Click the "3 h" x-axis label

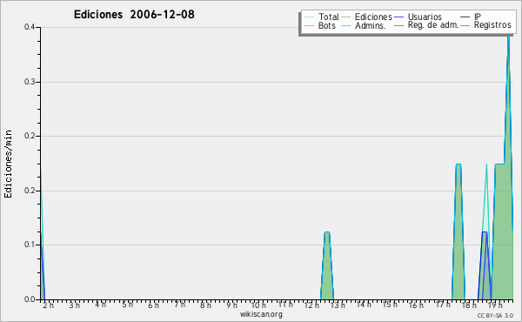(x=75, y=305)
